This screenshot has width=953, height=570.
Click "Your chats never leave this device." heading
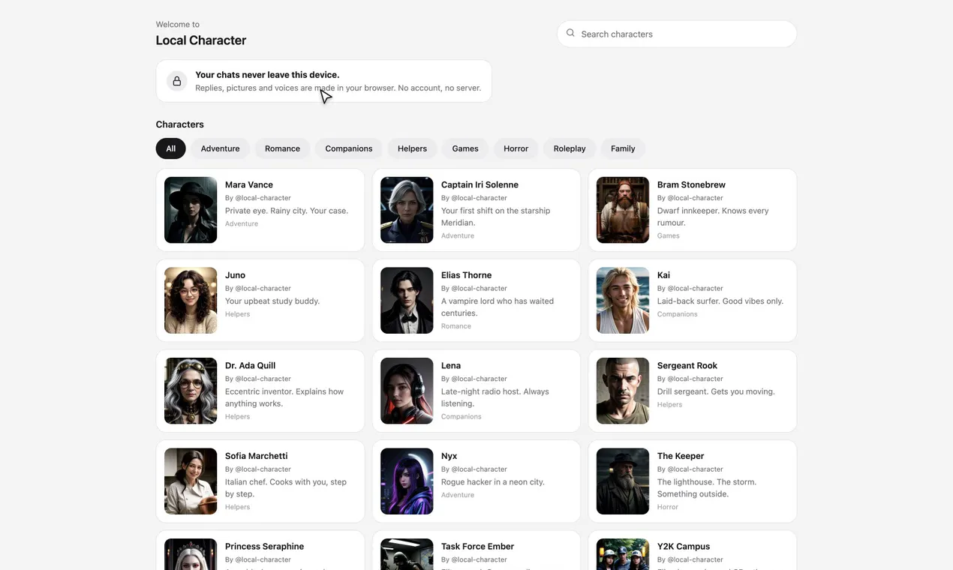[267, 75]
